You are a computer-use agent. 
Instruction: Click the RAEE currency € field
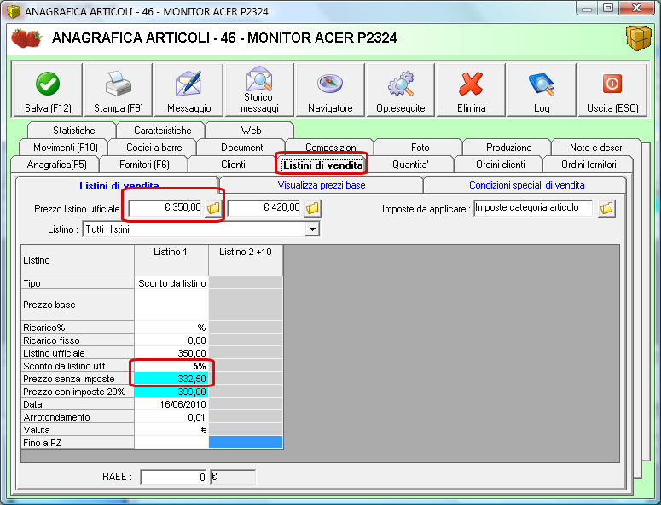[233, 477]
